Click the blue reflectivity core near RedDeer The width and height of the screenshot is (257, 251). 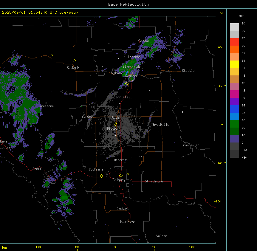coord(126,73)
